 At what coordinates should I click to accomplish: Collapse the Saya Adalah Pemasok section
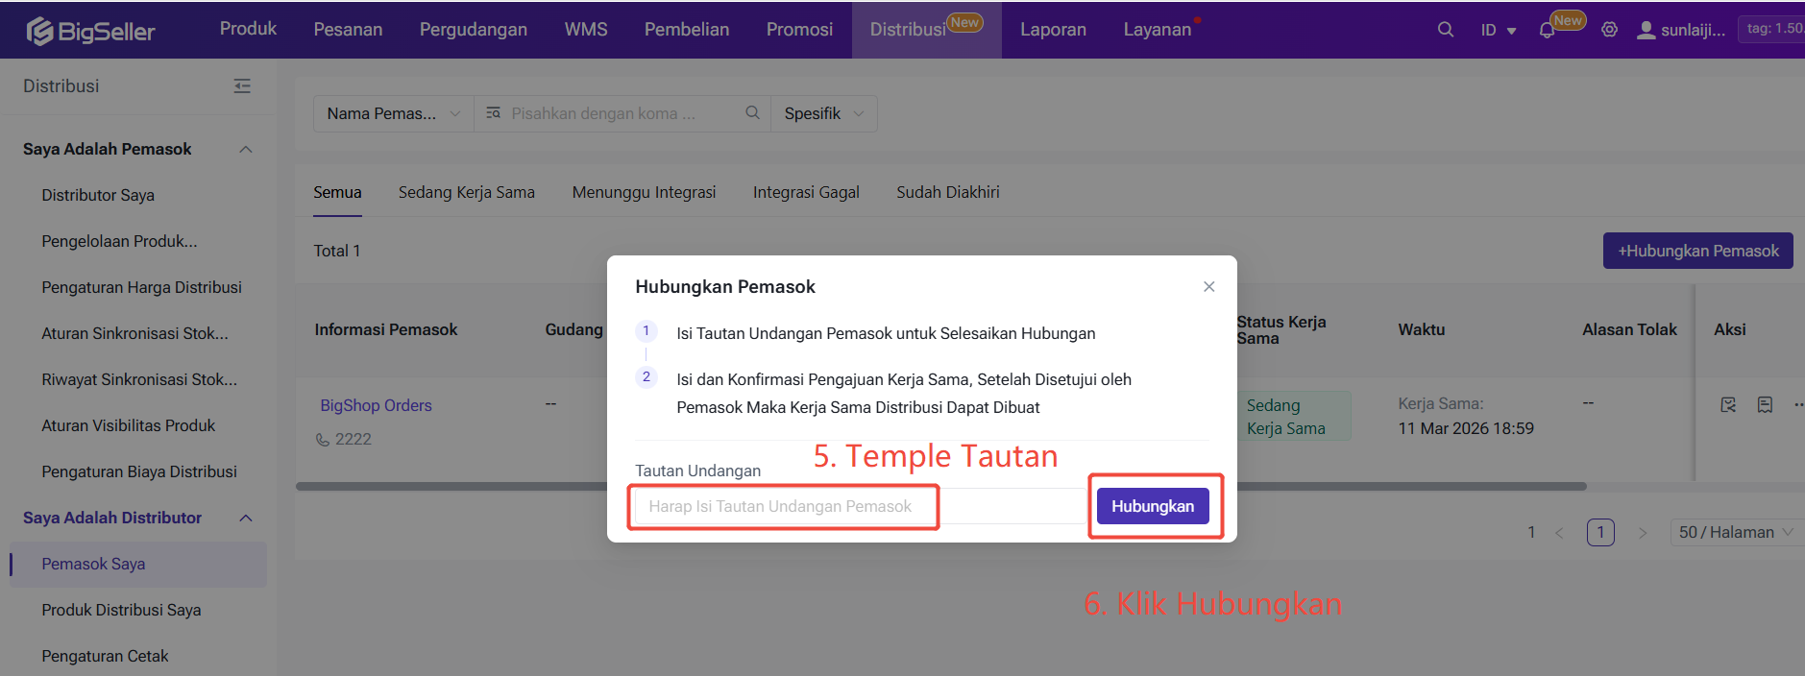(246, 149)
